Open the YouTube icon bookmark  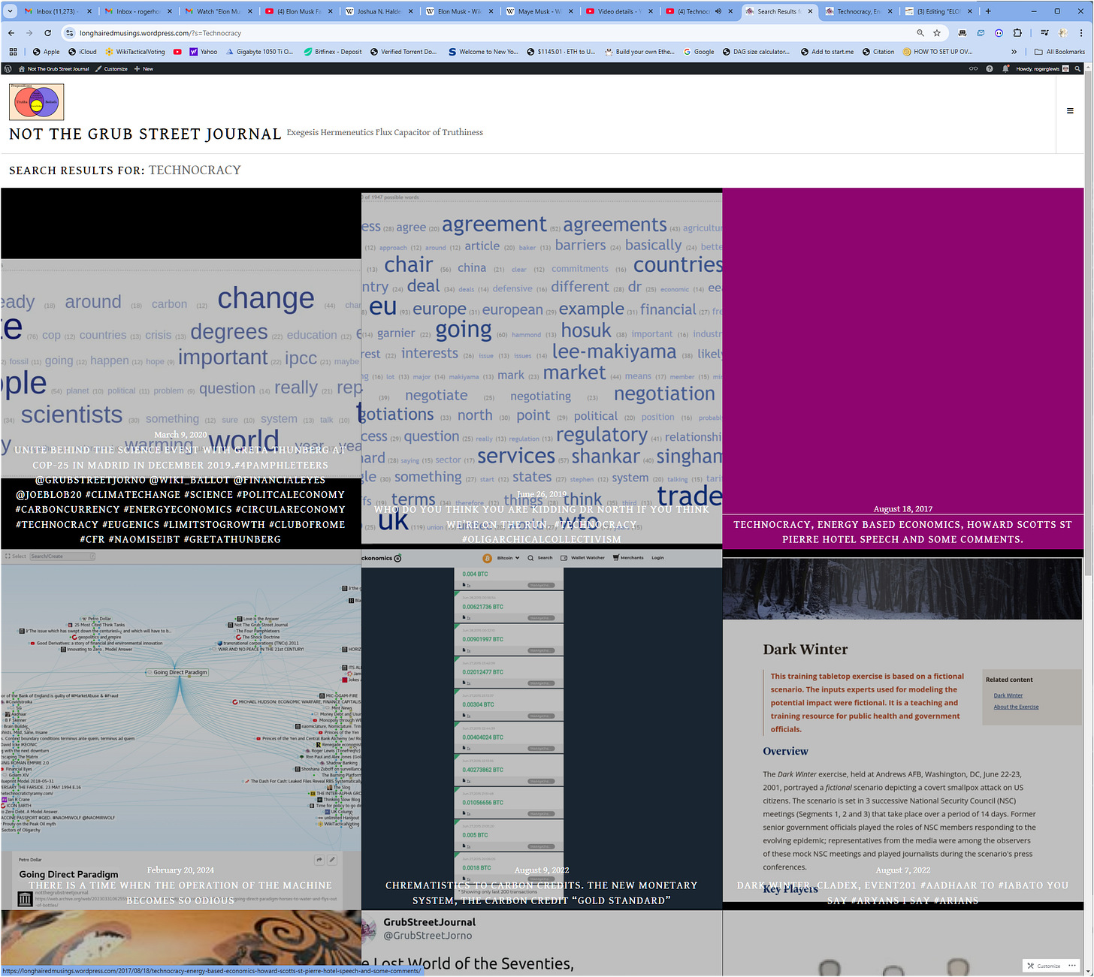[177, 52]
